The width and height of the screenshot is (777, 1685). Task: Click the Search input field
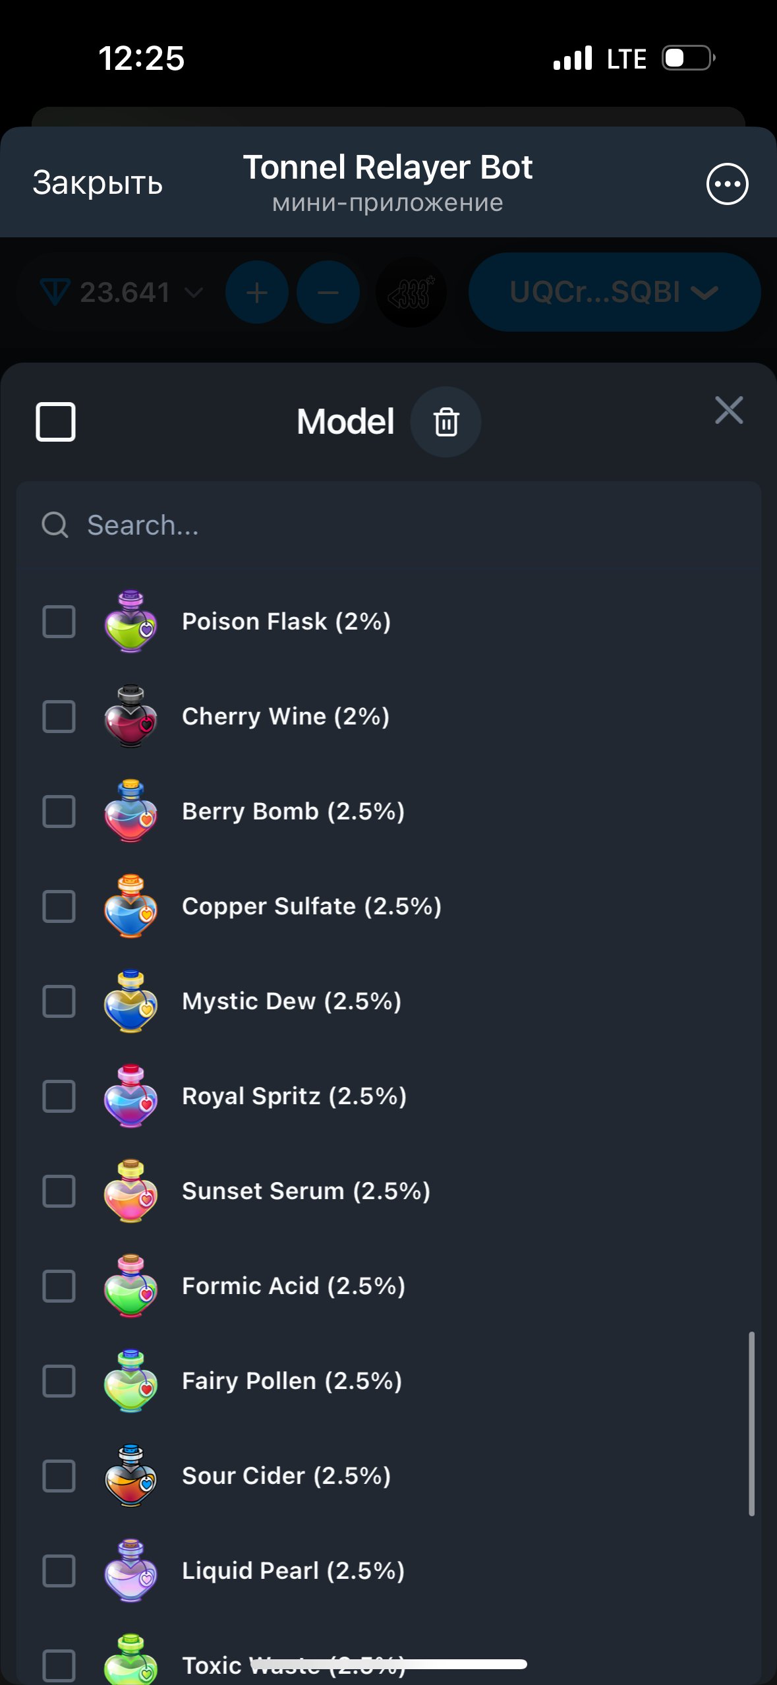(388, 525)
